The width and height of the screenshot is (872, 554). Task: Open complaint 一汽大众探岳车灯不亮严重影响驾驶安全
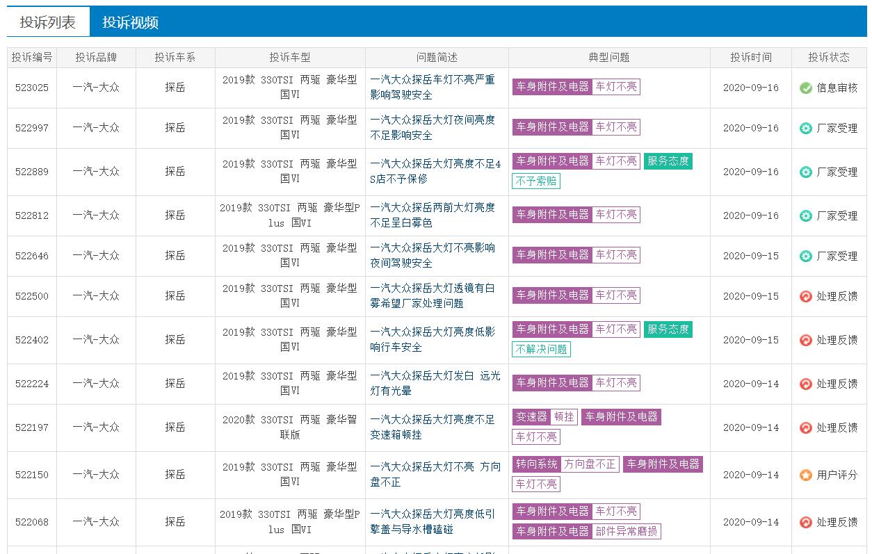pyautogui.click(x=433, y=88)
